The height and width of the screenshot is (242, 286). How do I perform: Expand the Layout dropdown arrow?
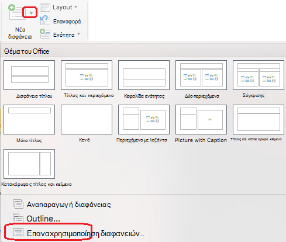[x=75, y=7]
